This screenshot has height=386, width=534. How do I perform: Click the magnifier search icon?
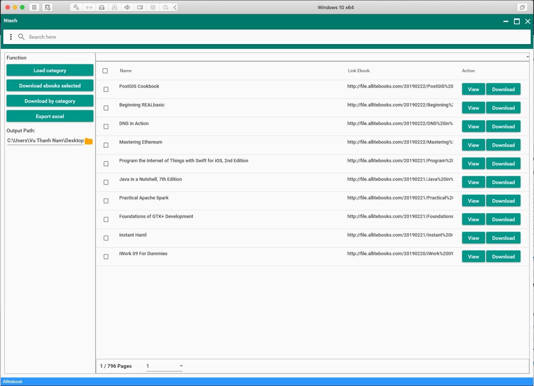pyautogui.click(x=22, y=37)
